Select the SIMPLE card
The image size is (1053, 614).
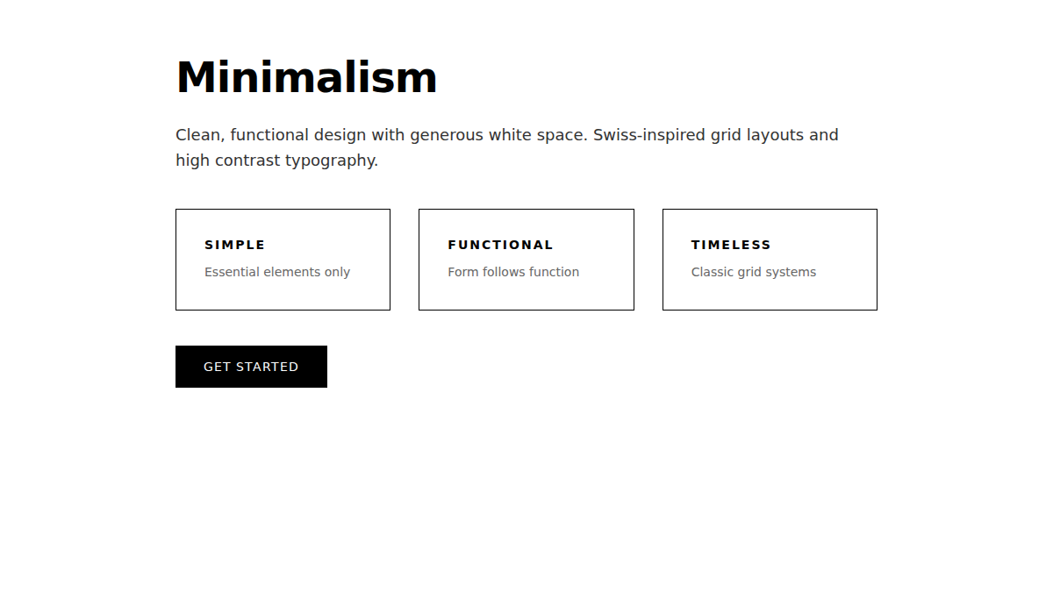tap(283, 260)
